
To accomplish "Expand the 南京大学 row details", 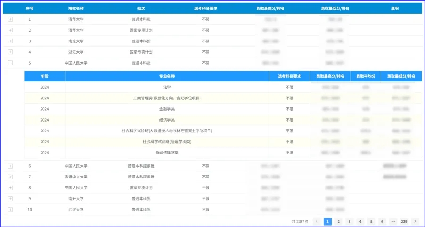I will [x=10, y=41].
